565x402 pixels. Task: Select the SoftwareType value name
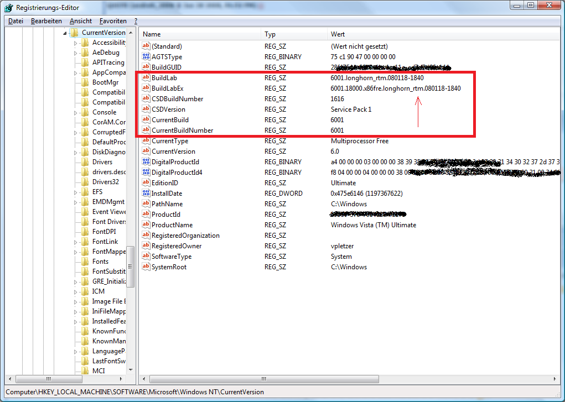(172, 257)
